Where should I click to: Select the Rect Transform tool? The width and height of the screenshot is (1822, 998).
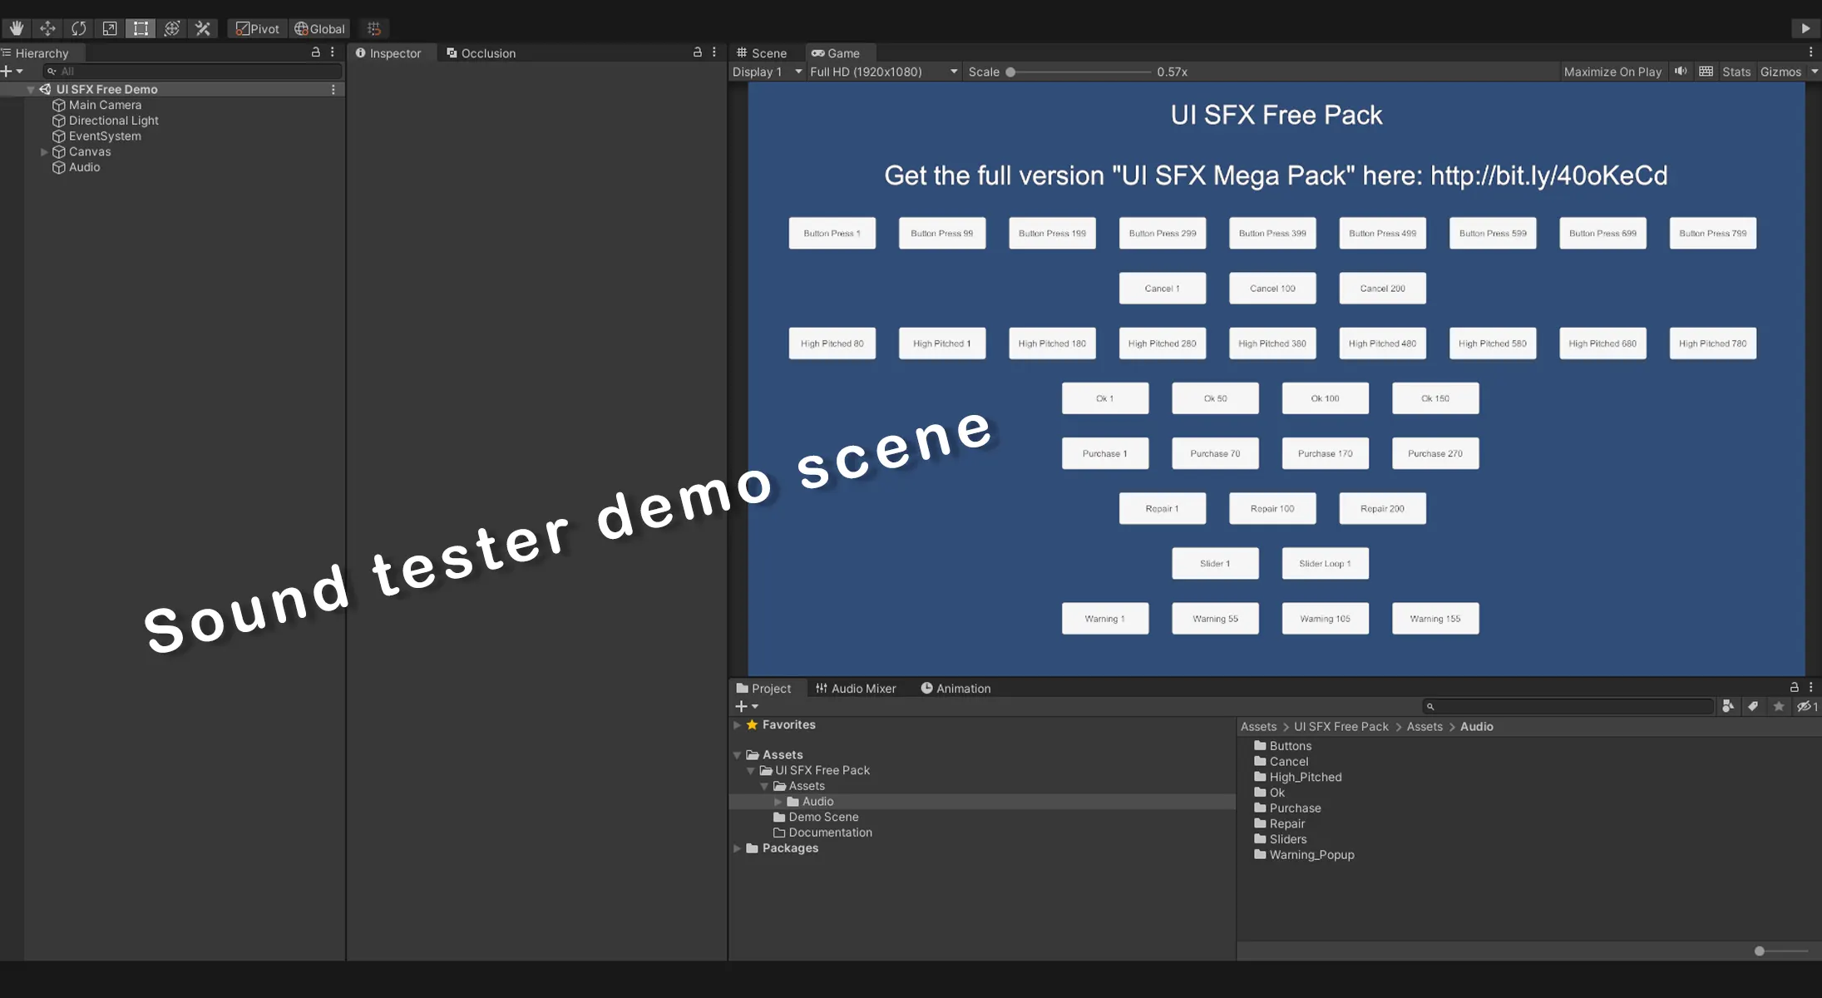(141, 28)
